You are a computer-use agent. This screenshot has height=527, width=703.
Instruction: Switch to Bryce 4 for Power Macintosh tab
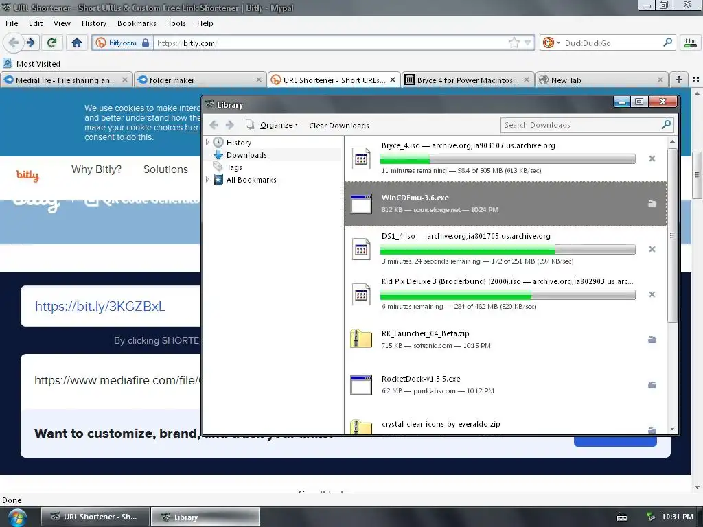[468, 80]
